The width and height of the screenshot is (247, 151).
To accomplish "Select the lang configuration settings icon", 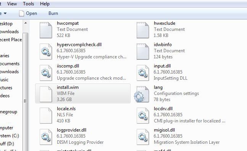I will [142, 94].
